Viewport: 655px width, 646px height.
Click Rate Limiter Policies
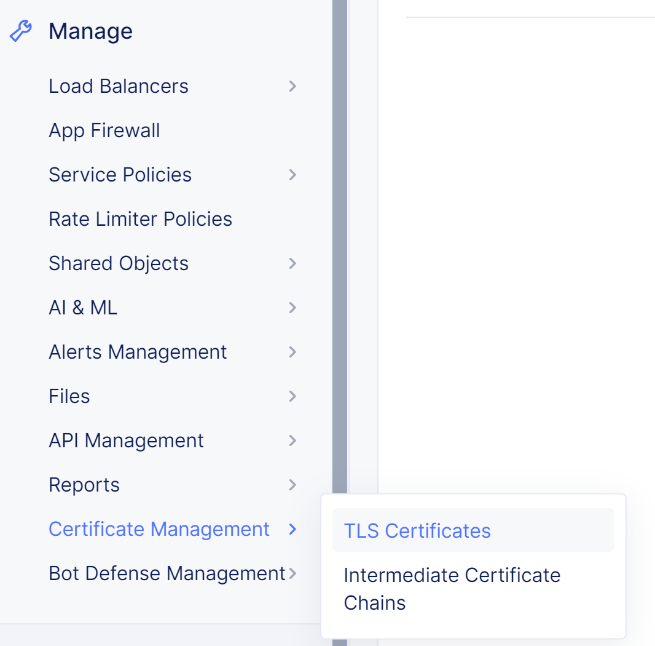[x=140, y=218]
